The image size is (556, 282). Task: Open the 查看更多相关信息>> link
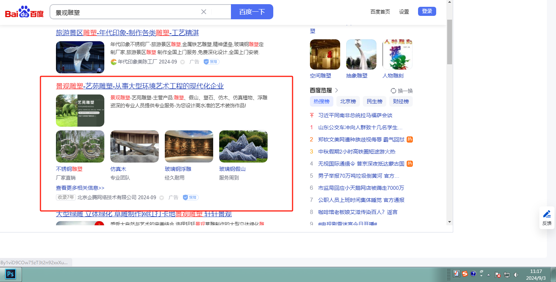tap(80, 188)
